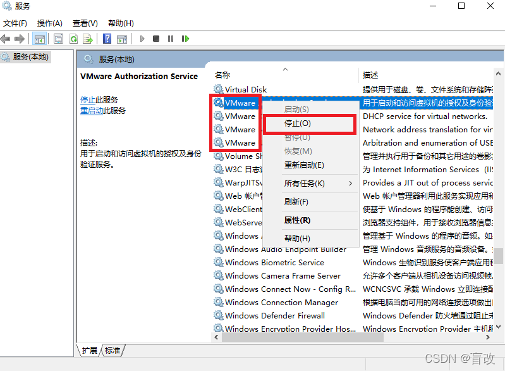Select the Virtual Disk service row
505x371 pixels.
pos(353,89)
